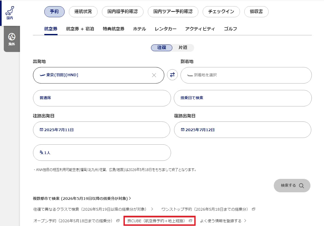
Task: Switch to 片道 one-way option
Action: coord(183,48)
